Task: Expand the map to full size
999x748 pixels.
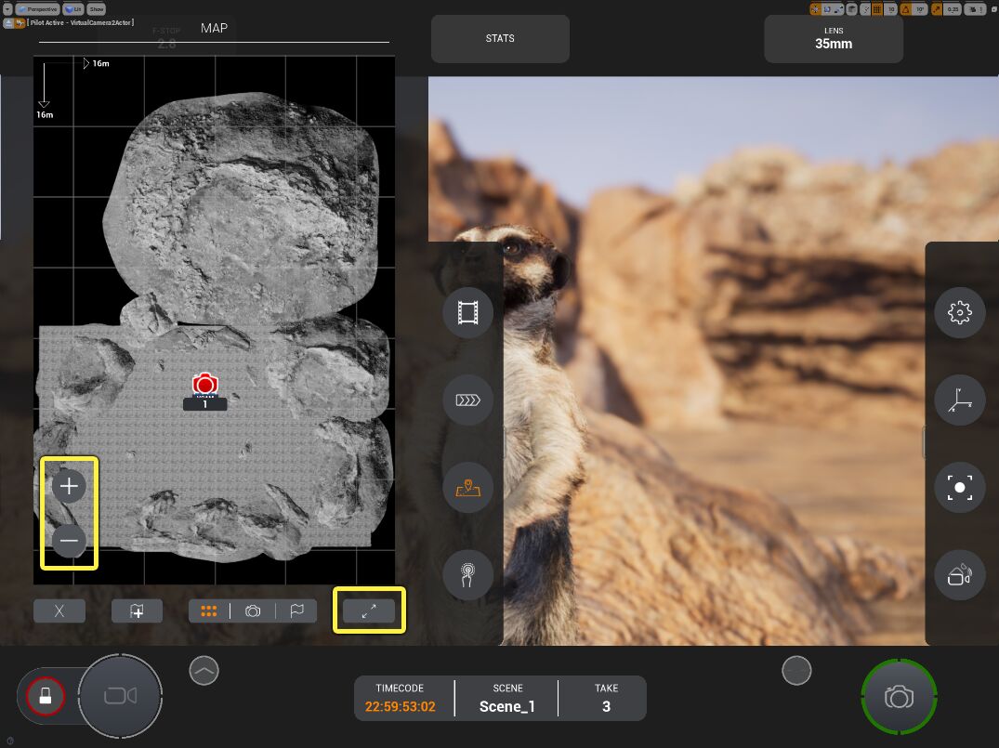Action: tap(369, 610)
